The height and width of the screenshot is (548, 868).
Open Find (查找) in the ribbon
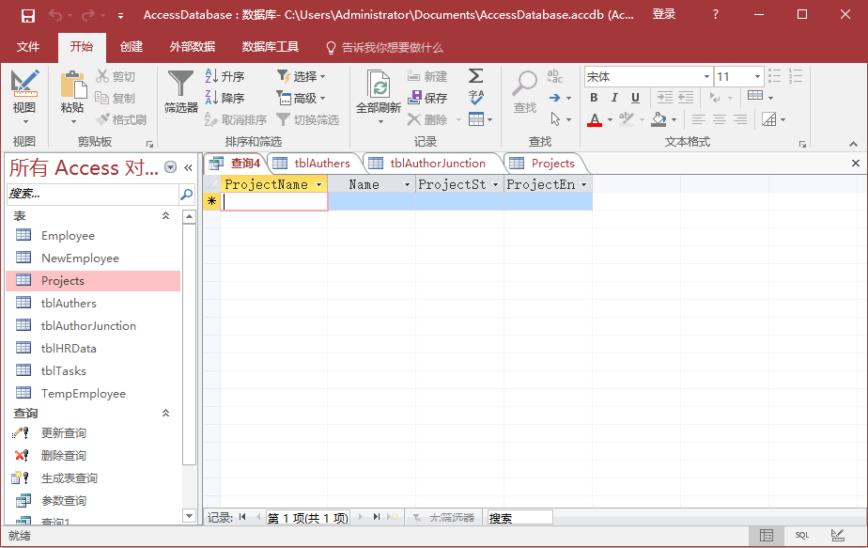523,89
